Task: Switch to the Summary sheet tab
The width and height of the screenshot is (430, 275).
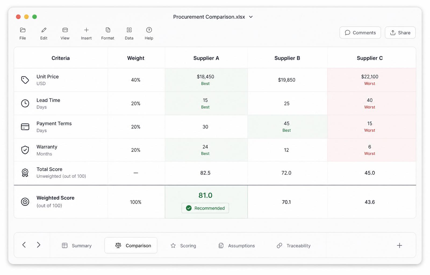Action: [77, 245]
